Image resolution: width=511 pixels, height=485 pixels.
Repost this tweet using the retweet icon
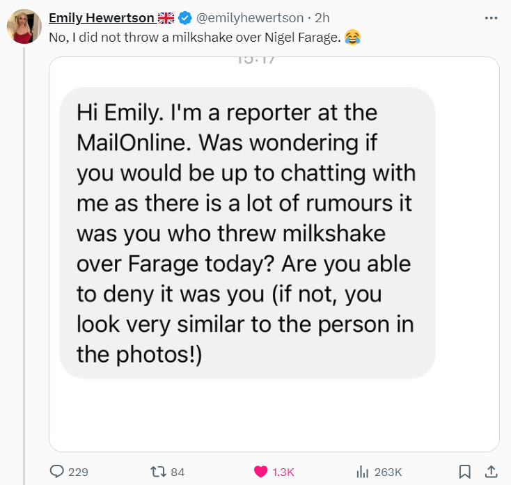point(158,472)
